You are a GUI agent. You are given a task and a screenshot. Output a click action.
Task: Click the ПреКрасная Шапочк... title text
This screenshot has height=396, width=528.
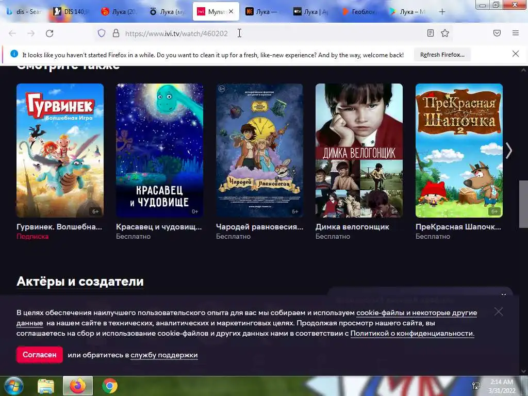(x=458, y=227)
